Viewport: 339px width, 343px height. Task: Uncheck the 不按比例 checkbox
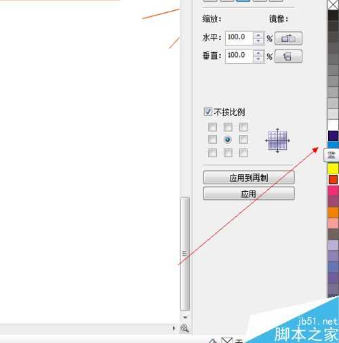[x=207, y=112]
